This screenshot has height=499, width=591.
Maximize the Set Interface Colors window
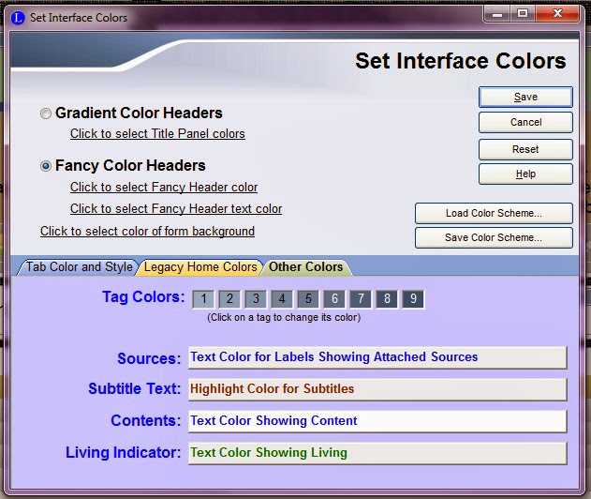click(523, 14)
